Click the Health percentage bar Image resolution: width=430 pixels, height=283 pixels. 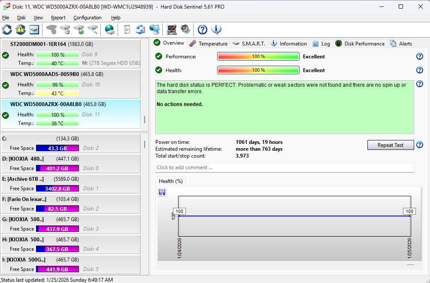coord(258,70)
